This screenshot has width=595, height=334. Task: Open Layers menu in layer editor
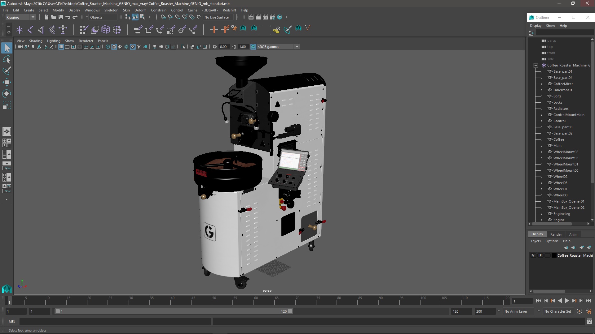pyautogui.click(x=535, y=241)
